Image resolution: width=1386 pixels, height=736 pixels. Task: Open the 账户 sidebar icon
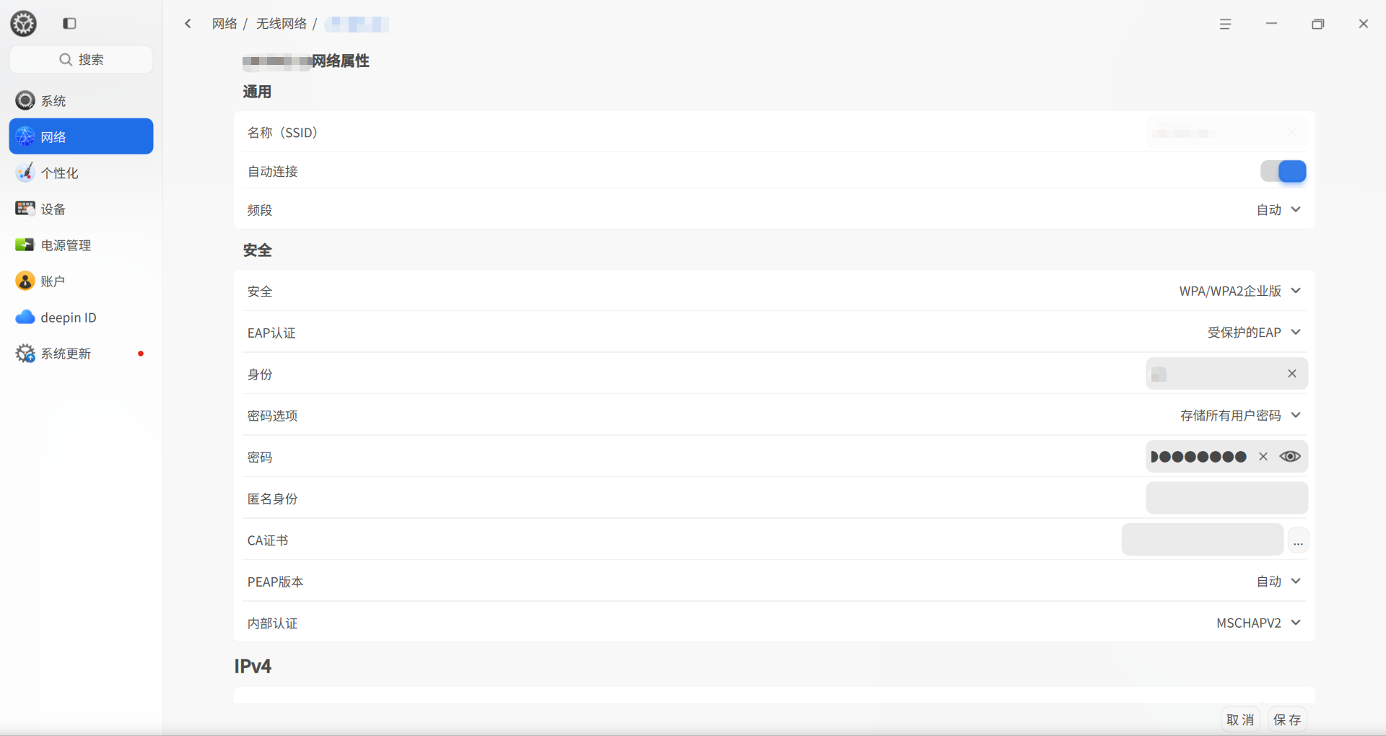[25, 281]
